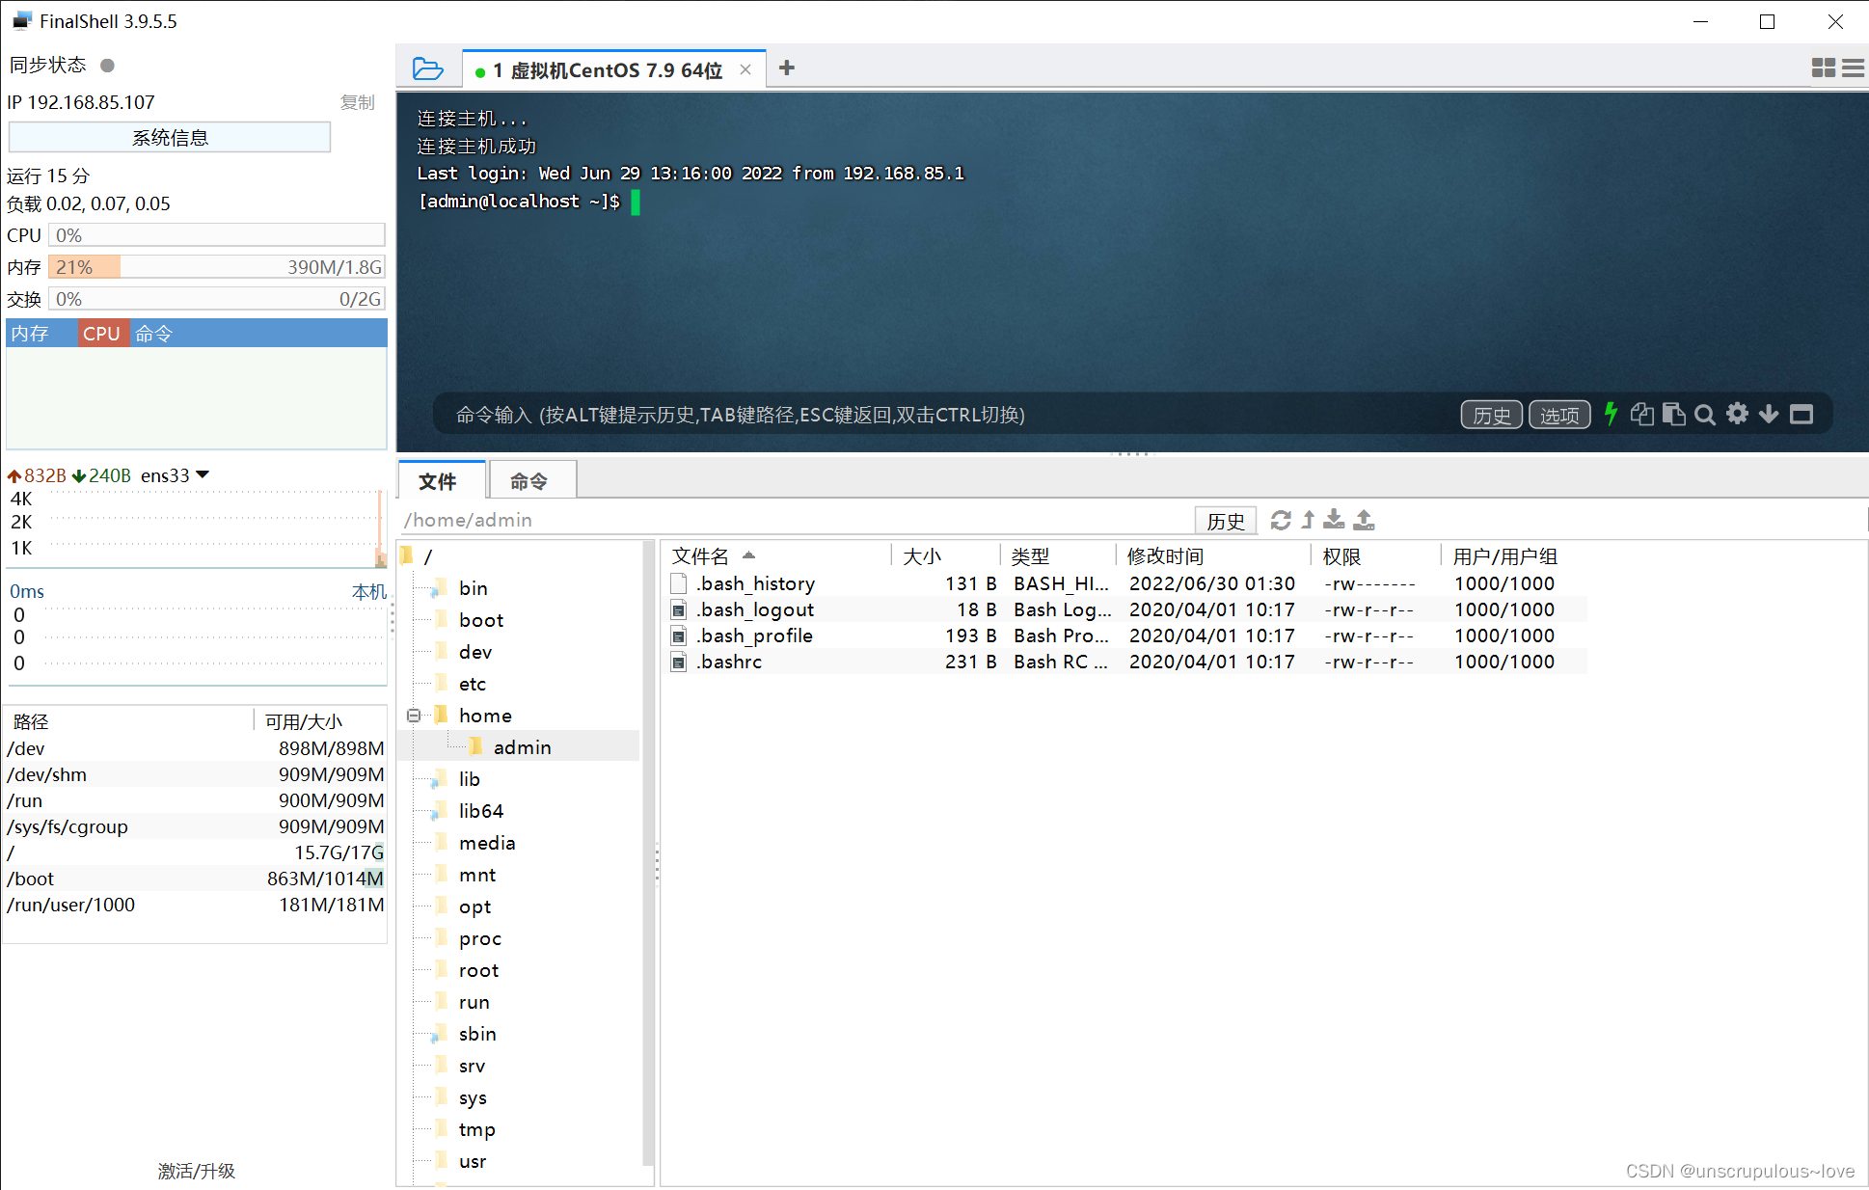1869x1190 pixels.
Task: Switch to the 命令 tab below terminal
Action: 529,480
